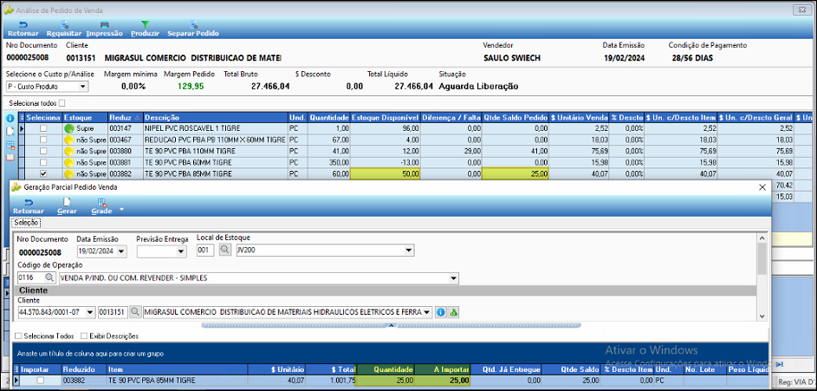Click the A Importar 25,00 cell

pyautogui.click(x=443, y=381)
